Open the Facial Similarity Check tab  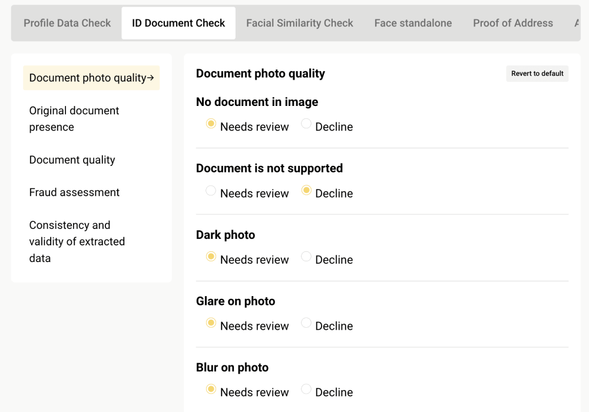pyautogui.click(x=299, y=24)
